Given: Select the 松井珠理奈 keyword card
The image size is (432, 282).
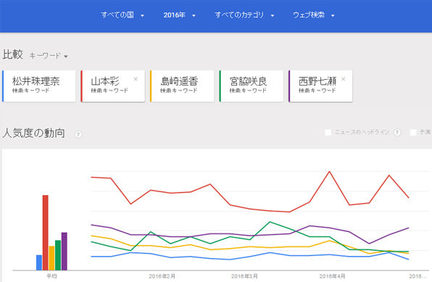Looking at the screenshot, I should click(x=39, y=86).
